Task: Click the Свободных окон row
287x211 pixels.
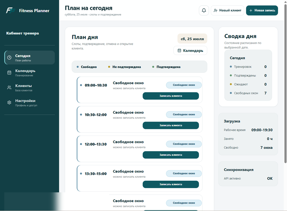Action: pos(248,93)
